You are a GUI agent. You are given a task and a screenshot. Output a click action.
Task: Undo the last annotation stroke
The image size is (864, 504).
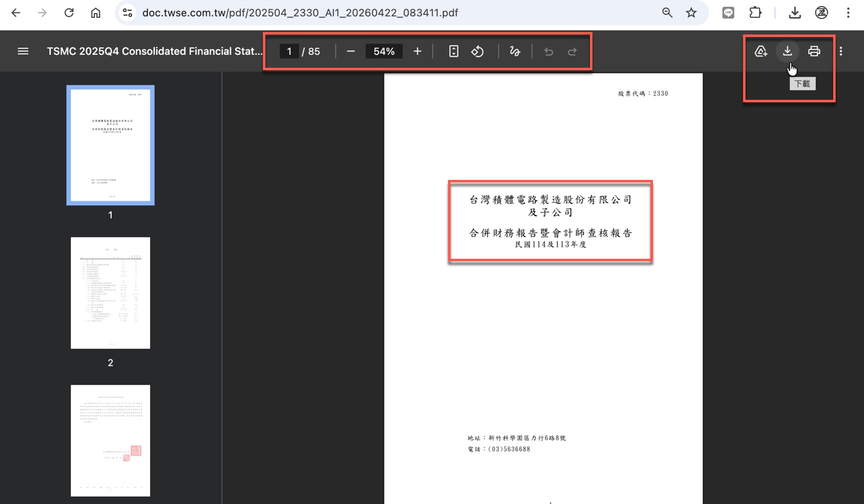(548, 51)
